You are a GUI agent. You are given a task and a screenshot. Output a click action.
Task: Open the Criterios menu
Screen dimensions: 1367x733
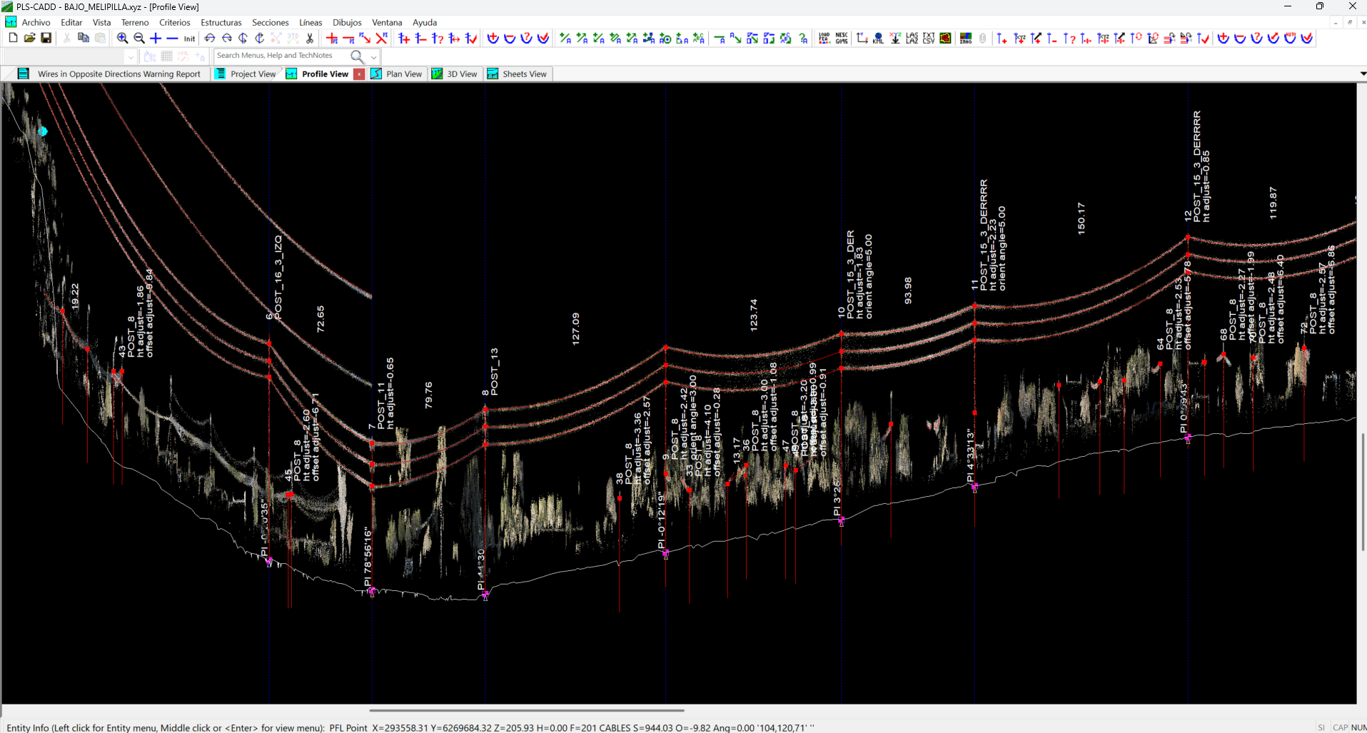[175, 22]
